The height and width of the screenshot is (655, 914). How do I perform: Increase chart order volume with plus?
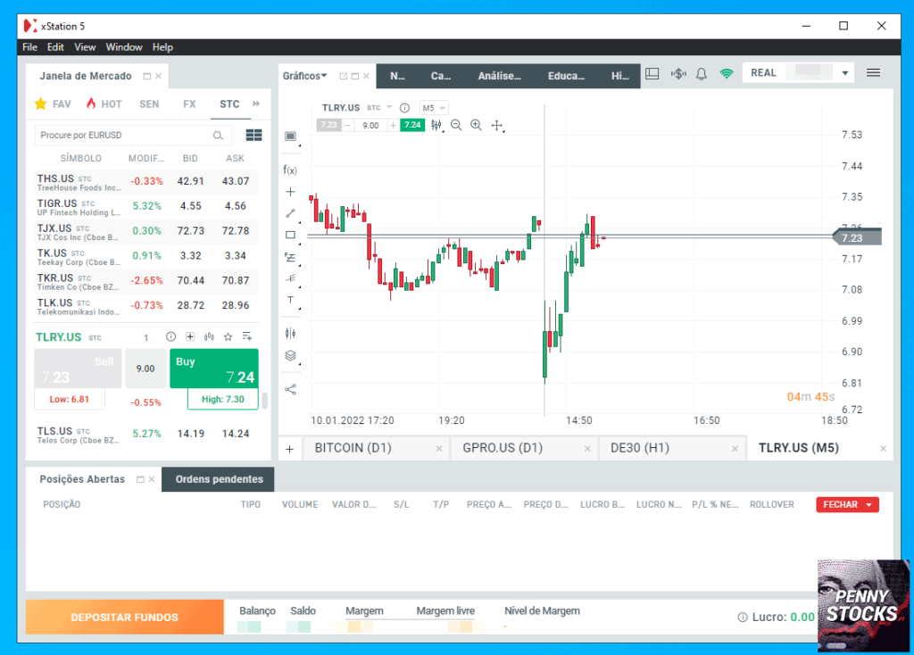(x=393, y=125)
